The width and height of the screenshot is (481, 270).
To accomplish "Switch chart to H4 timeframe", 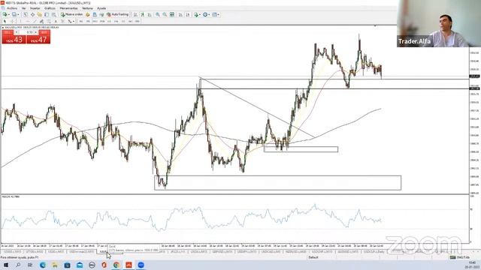I will [116, 21].
